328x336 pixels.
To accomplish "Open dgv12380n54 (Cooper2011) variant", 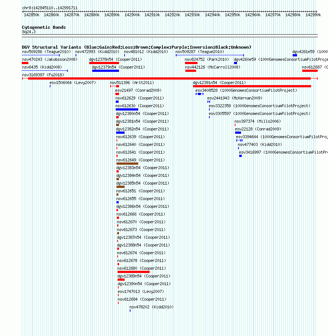I will click(142, 113).
